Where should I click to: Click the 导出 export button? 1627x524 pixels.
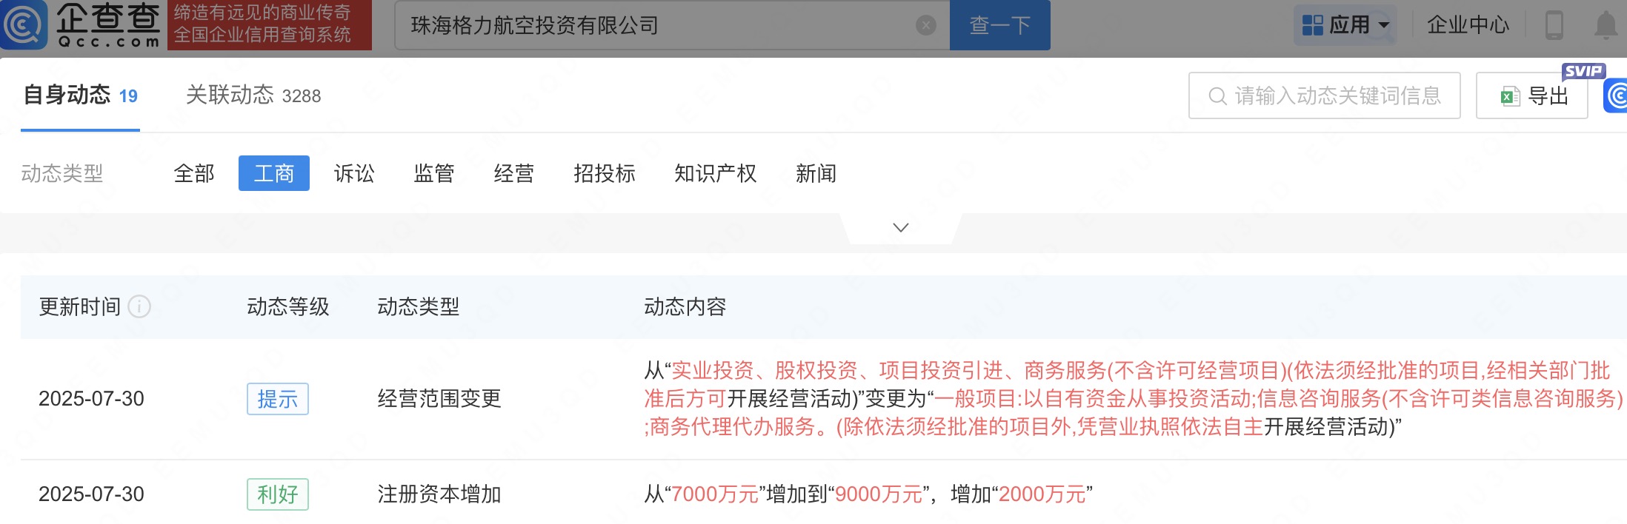(x=1531, y=95)
